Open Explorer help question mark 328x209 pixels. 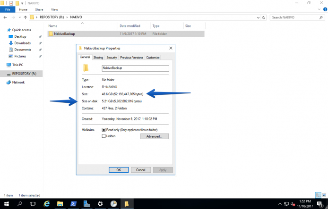[325, 9]
